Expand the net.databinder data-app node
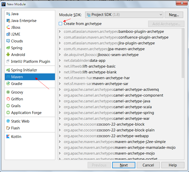Image resolution: width=189 pixels, height=172 pixels. [x=60, y=61]
